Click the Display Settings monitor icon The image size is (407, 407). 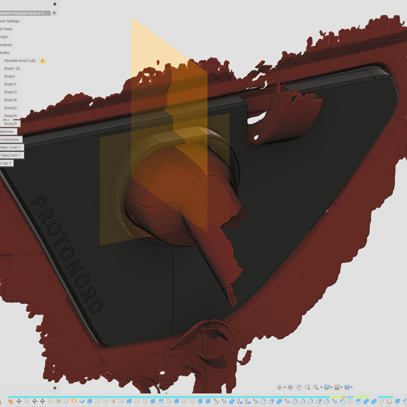tap(327, 387)
